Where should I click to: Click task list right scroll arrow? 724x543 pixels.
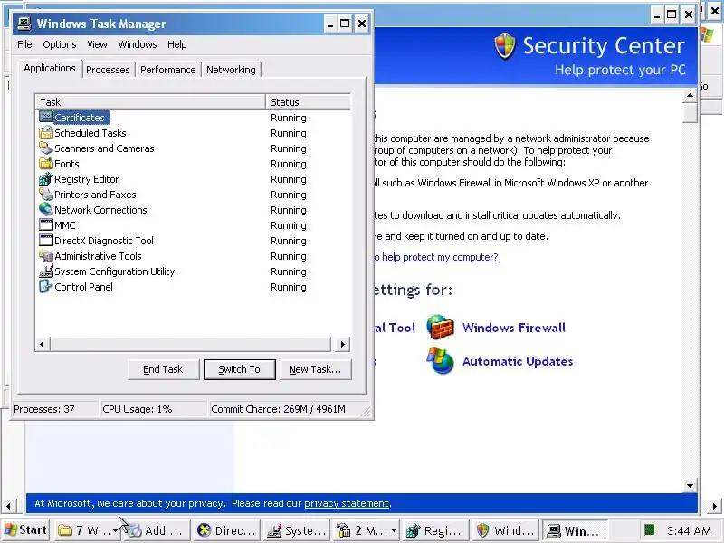(x=342, y=344)
